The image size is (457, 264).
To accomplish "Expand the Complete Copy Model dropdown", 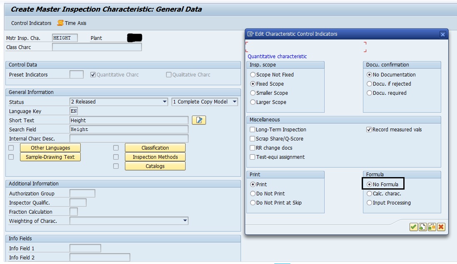I will pos(234,102).
